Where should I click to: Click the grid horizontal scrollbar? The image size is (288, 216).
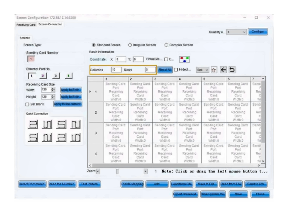pyautogui.click(x=144, y=165)
